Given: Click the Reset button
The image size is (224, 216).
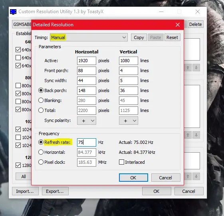Looking at the screenshot, I should tap(172, 37).
